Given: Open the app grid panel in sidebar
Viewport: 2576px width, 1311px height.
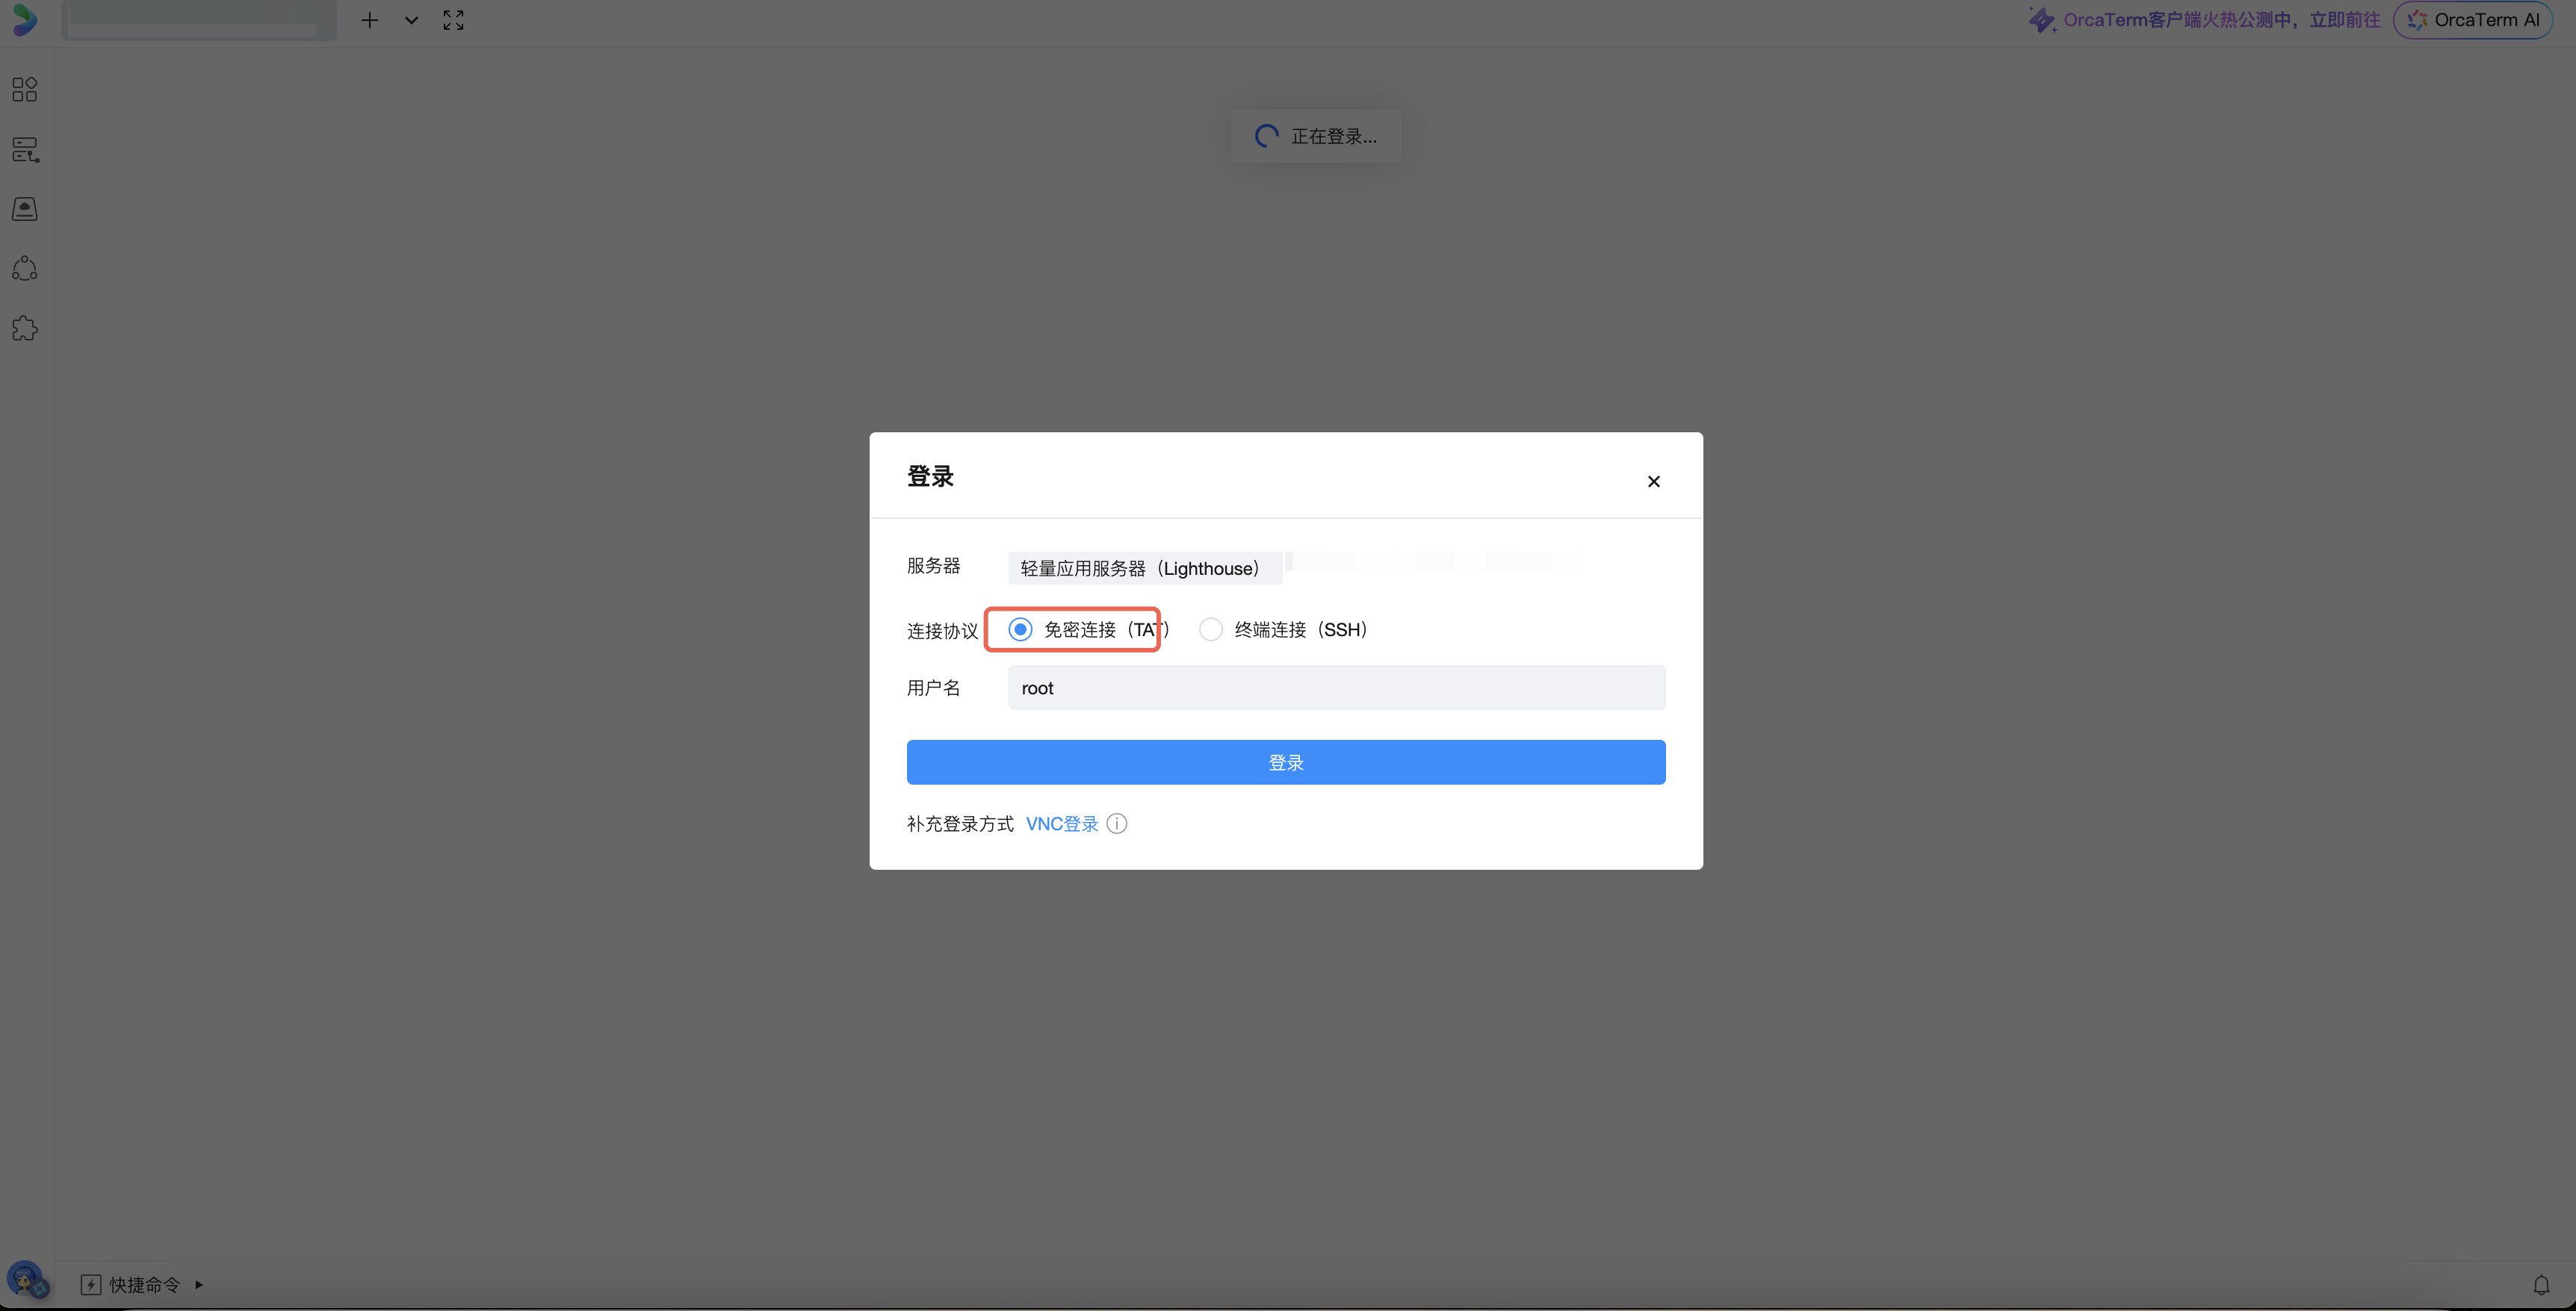Looking at the screenshot, I should click(x=25, y=89).
